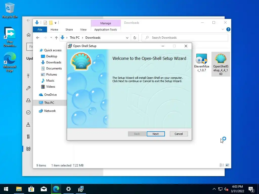
Task: Click the Search Downloads field
Action: coord(185,38)
